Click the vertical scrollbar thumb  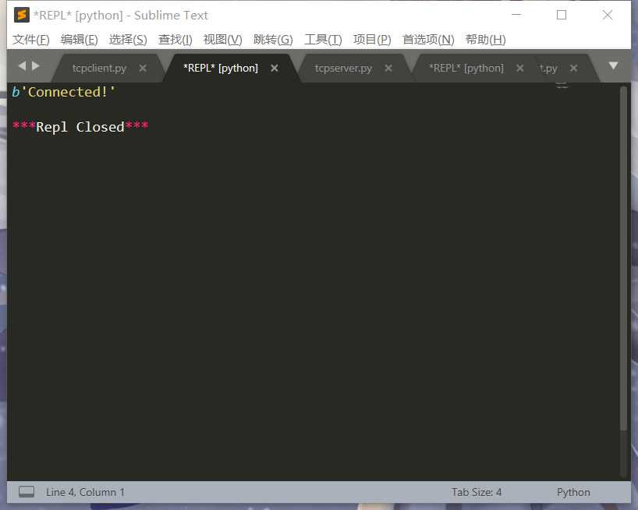623,259
